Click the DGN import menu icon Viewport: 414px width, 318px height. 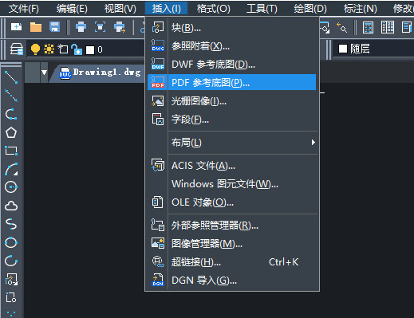click(x=158, y=280)
